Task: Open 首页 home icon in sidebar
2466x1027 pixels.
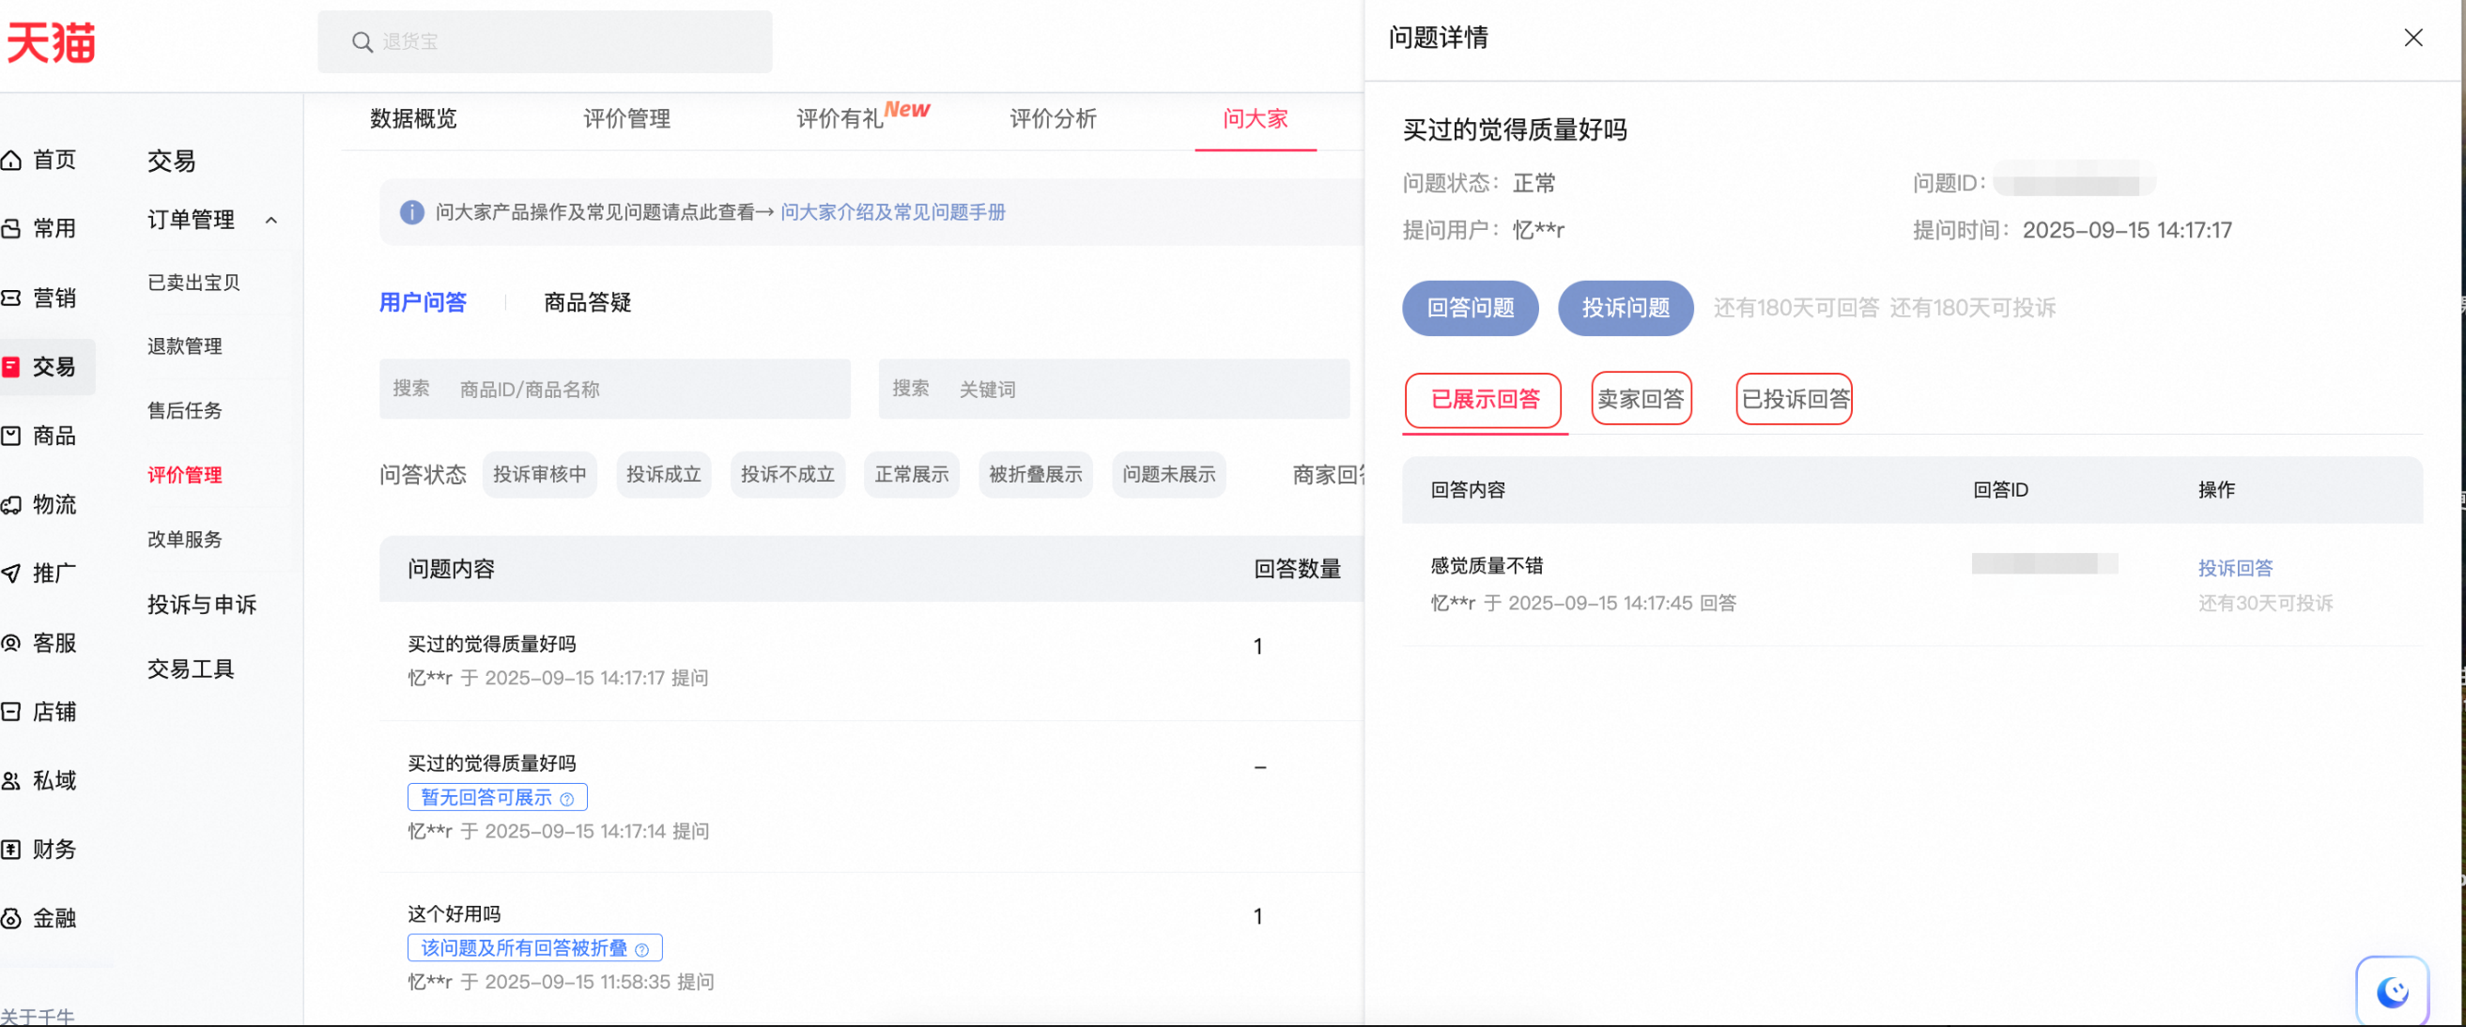Action: (11, 160)
